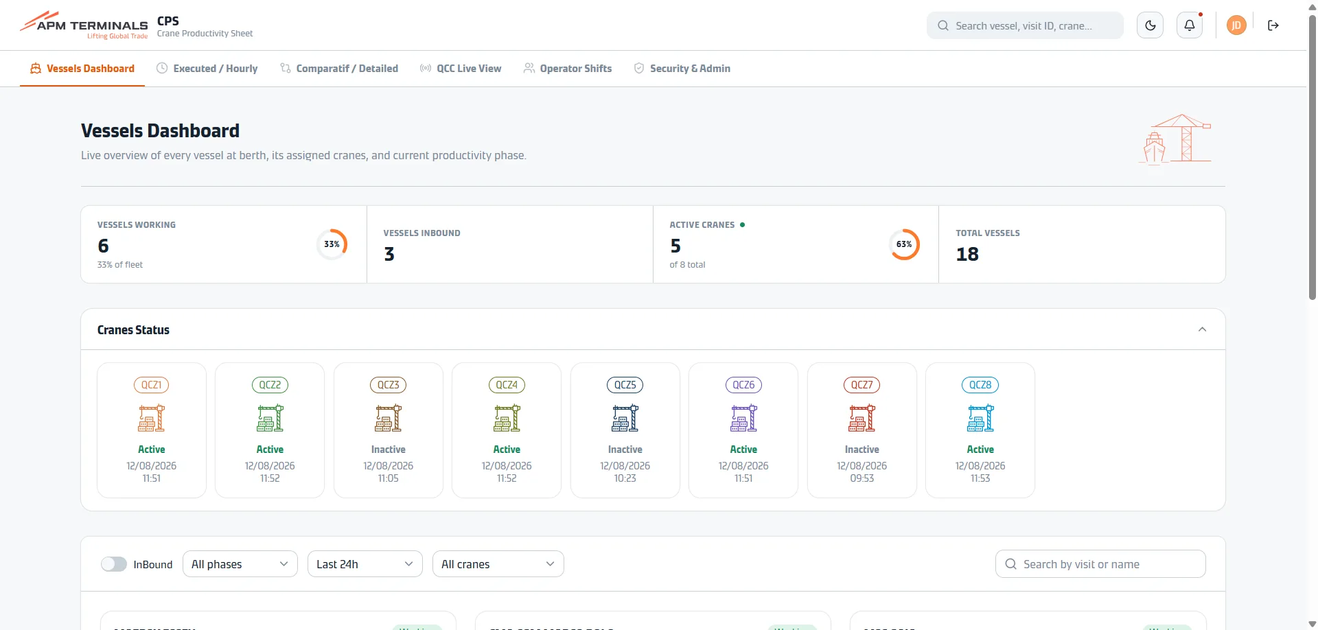Screen dimensions: 1318x630
Task: Click the QCZ1 label badge
Action: pyautogui.click(x=152, y=385)
